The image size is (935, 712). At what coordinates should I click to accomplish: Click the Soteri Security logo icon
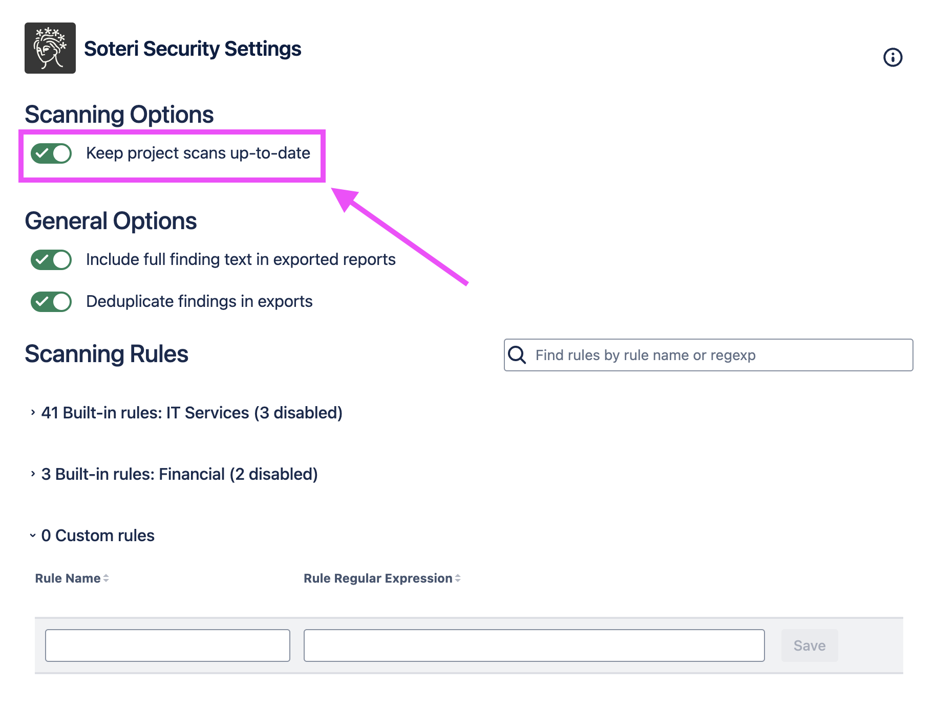(50, 48)
